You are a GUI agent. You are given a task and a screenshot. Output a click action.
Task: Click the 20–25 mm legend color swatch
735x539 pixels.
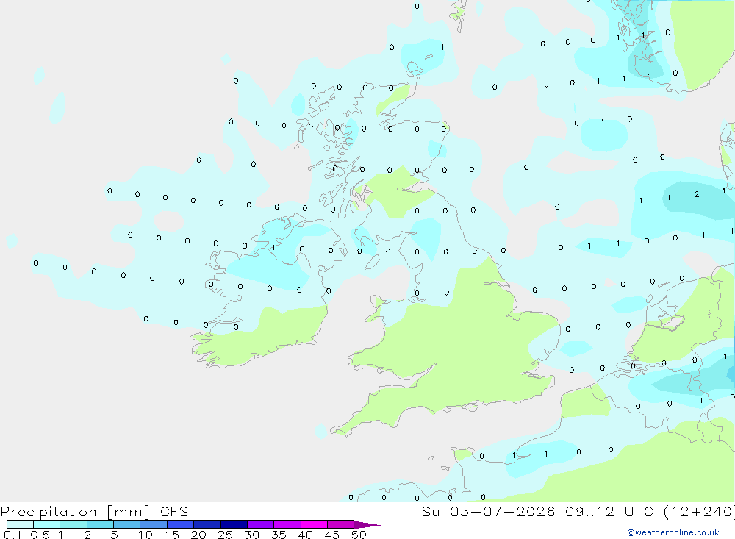(x=207, y=524)
